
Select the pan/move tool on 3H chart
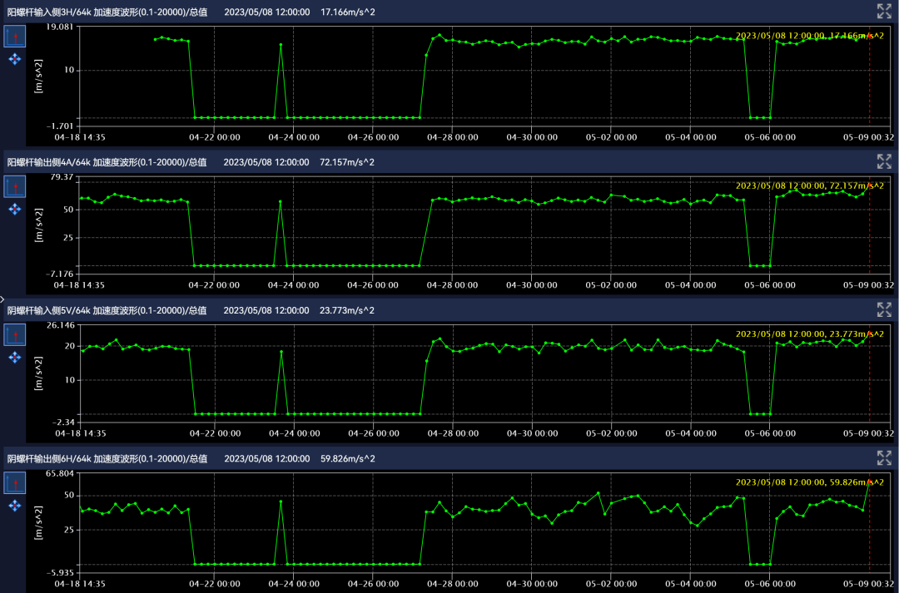pos(15,60)
